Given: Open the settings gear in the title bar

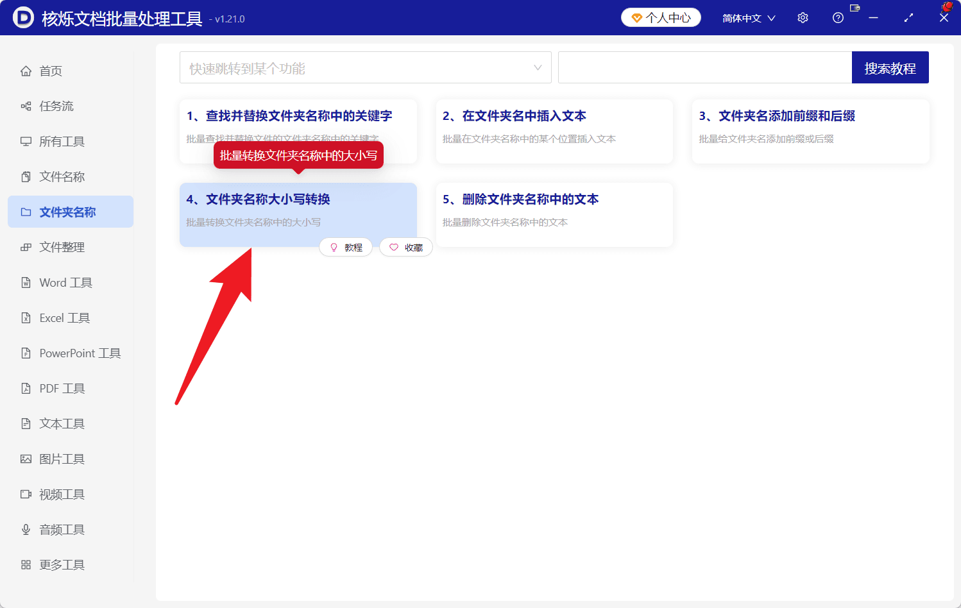Looking at the screenshot, I should [x=803, y=17].
